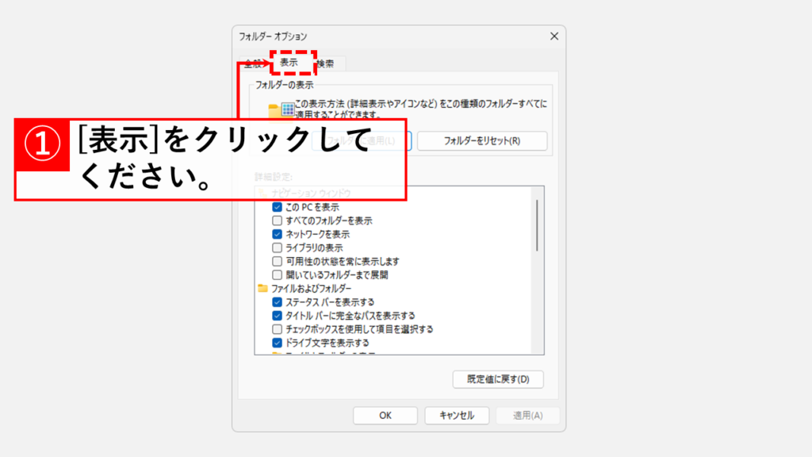
Task: Click the 詳細設定 list vertical scrollbar
Action: point(538,226)
